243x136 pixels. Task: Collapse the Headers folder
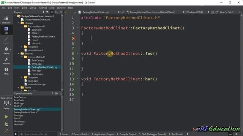[x=19, y=23]
